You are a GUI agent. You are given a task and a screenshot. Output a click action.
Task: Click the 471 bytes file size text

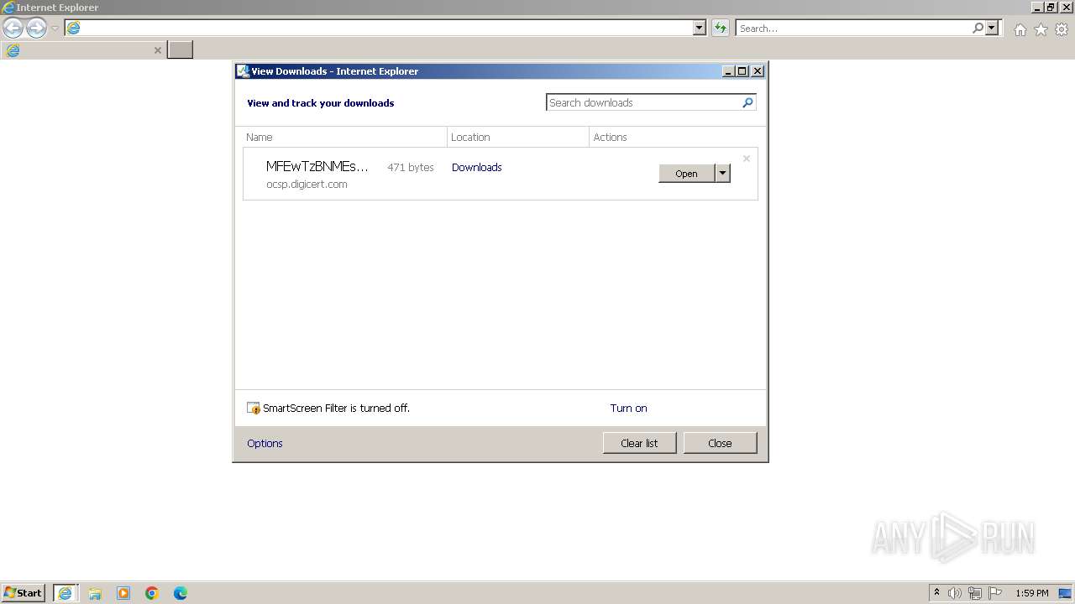tap(410, 167)
